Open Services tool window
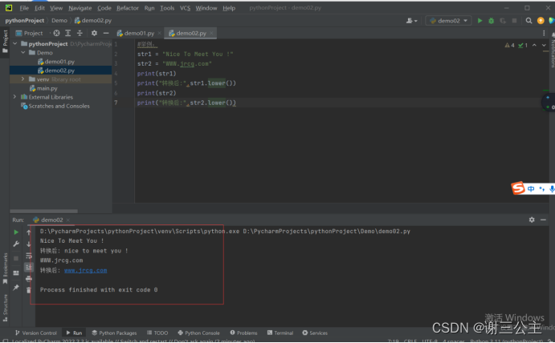Viewport: 555px width, 343px height. (x=315, y=333)
